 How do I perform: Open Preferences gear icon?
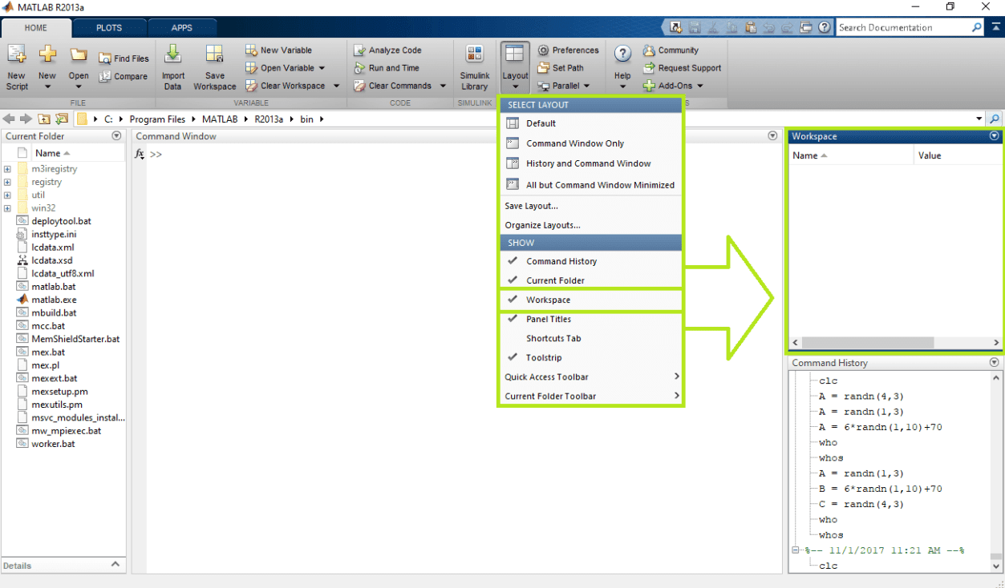543,50
